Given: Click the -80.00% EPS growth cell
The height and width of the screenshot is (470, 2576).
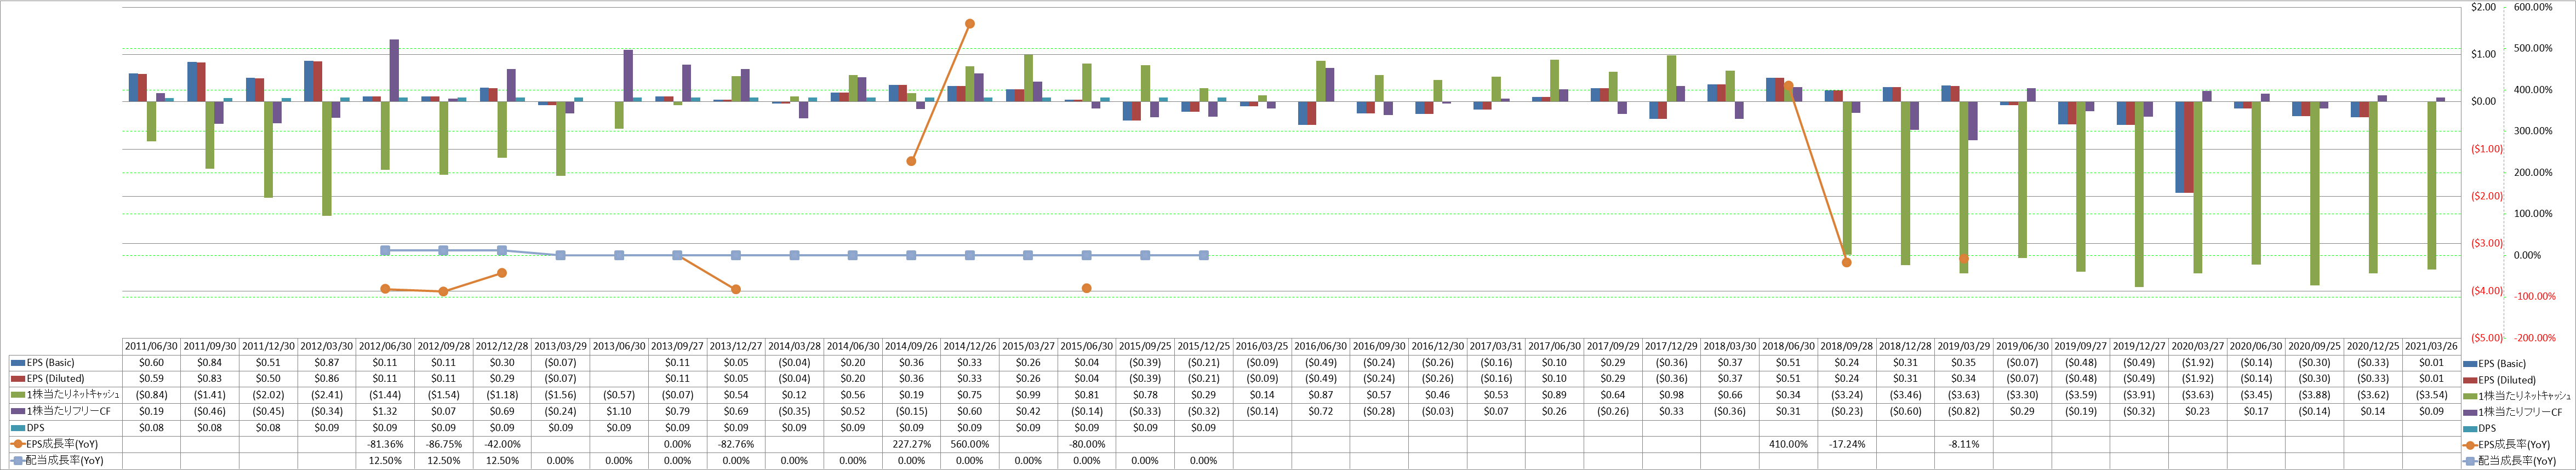Looking at the screenshot, I should (1087, 444).
